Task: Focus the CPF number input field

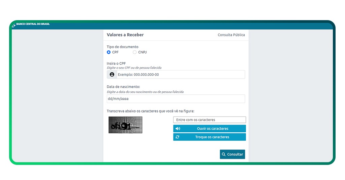Action: (181, 75)
